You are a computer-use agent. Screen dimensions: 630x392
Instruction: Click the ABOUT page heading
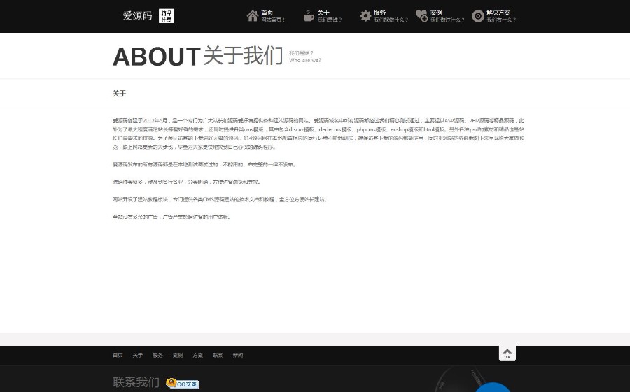coord(157,56)
